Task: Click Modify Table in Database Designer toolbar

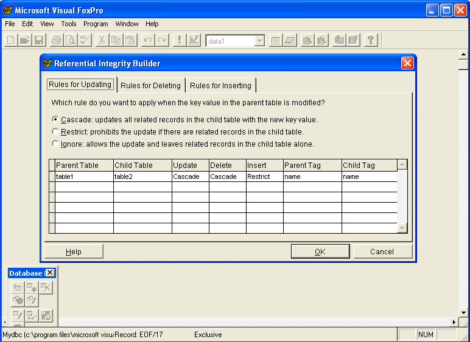Action: click(18, 316)
